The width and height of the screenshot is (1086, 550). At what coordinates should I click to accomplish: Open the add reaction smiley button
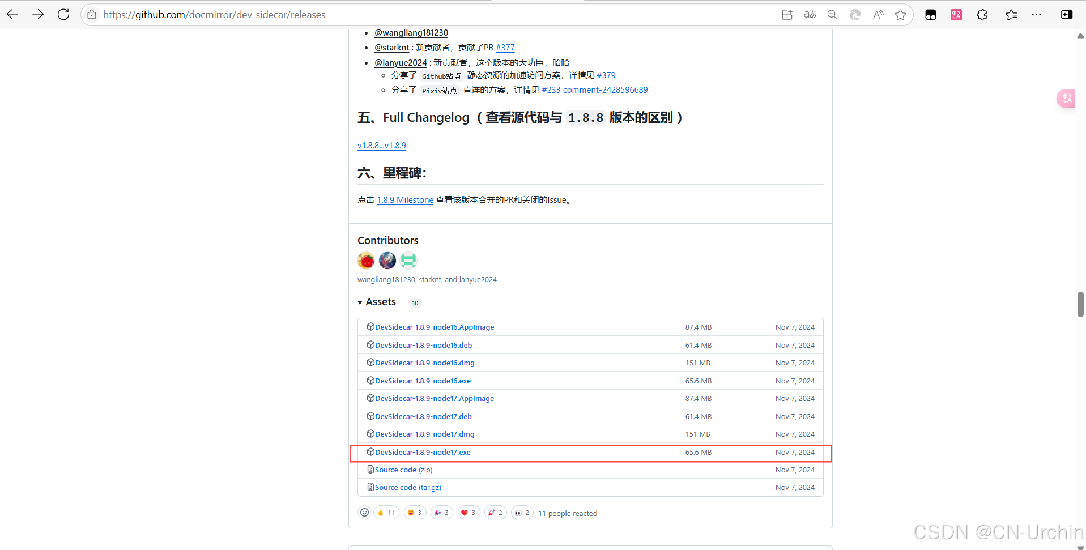(364, 513)
